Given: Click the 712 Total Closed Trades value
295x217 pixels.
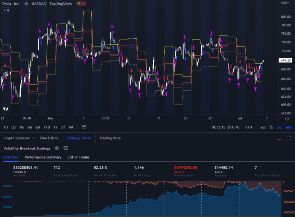Looking at the screenshot, I should [x=57, y=168].
